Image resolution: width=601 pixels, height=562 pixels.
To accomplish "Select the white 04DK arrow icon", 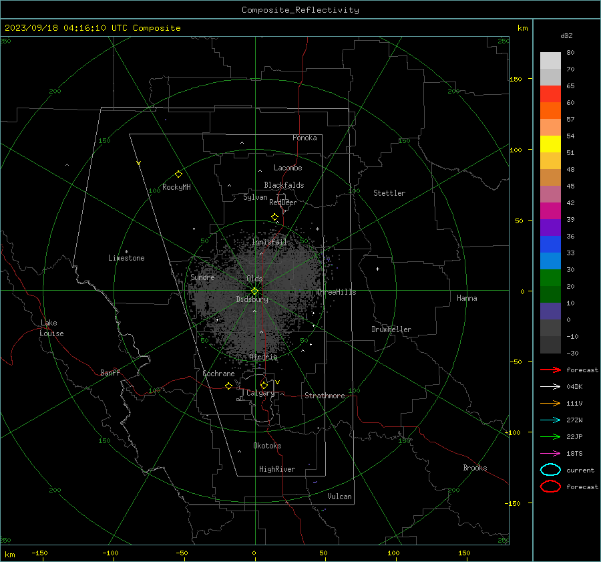I will pyautogui.click(x=550, y=386).
